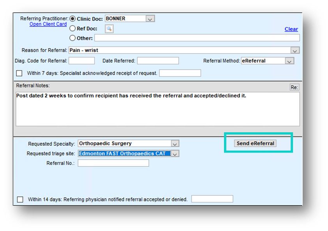The height and width of the screenshot is (231, 328).
Task: Click the Clear link
Action: point(291,29)
